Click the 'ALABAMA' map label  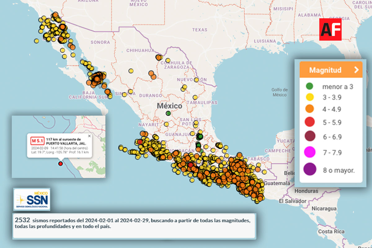coord(309,15)
